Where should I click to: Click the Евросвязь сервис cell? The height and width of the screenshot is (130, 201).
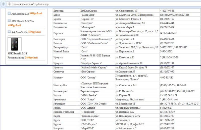tap(97, 91)
